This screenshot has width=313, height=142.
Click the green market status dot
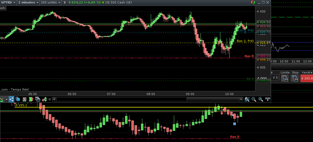[103, 2]
